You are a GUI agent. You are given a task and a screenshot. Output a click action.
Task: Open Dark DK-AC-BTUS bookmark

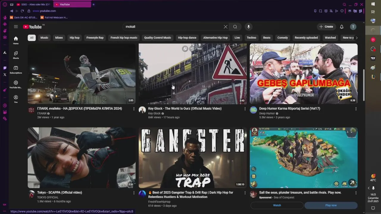[24, 18]
